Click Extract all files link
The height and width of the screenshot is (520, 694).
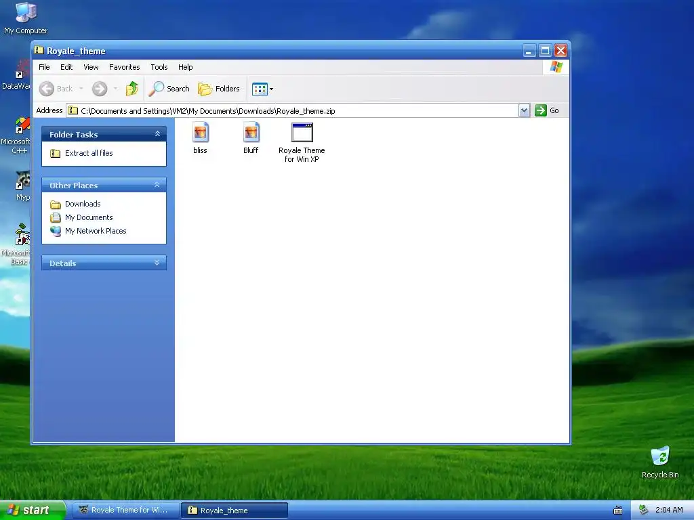[x=89, y=153]
